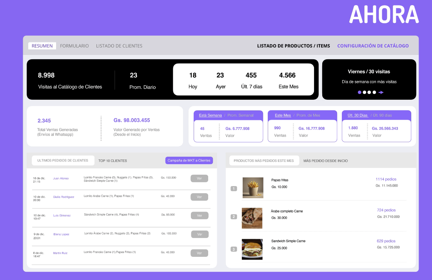Select the second carousel dot indicator

364,92
